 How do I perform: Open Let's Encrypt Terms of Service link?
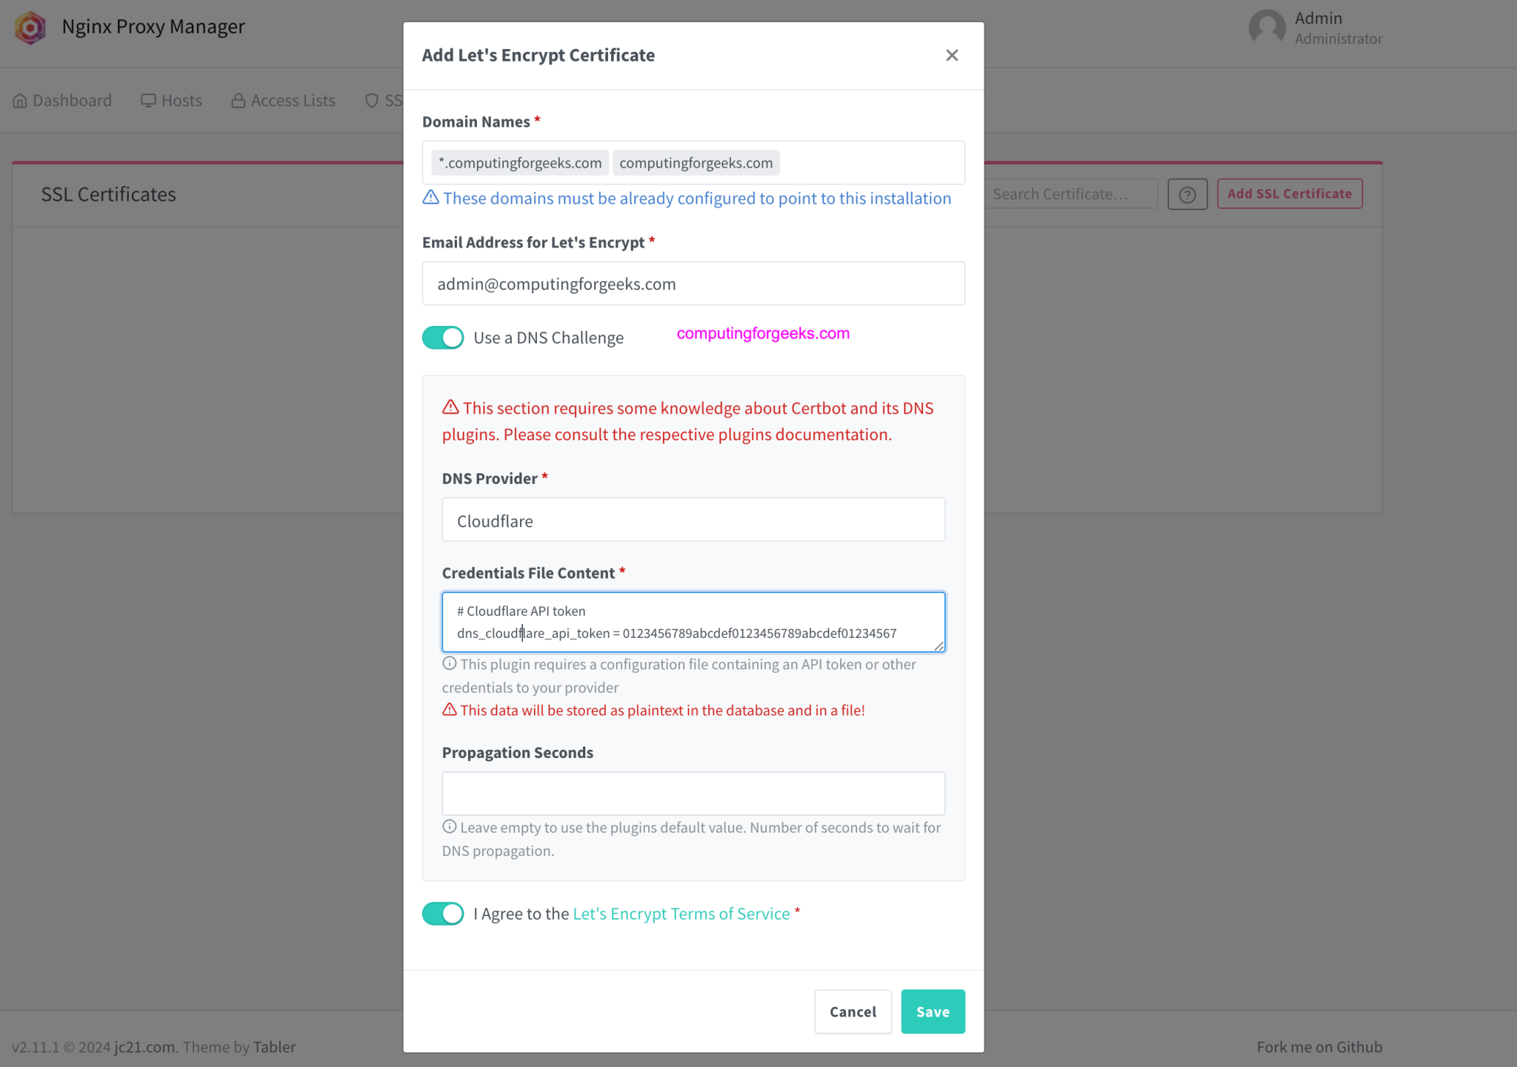pyautogui.click(x=681, y=914)
